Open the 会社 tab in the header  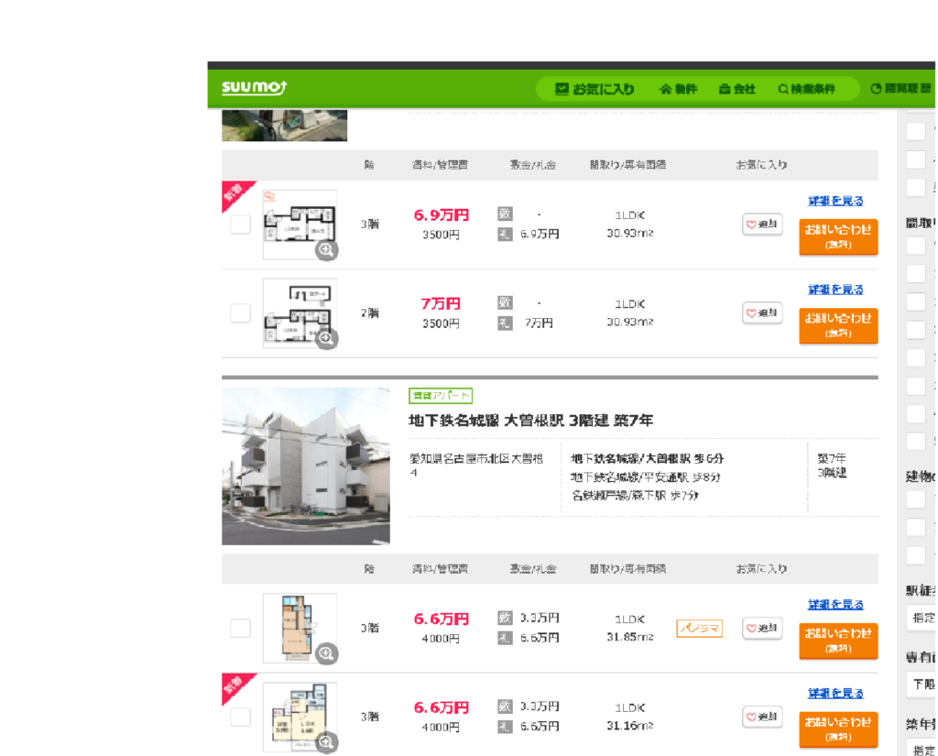coord(737,89)
